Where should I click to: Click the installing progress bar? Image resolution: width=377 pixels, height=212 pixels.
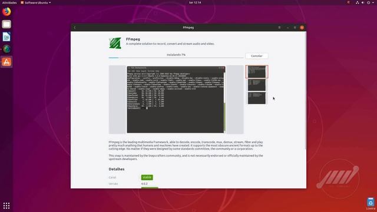[176, 58]
